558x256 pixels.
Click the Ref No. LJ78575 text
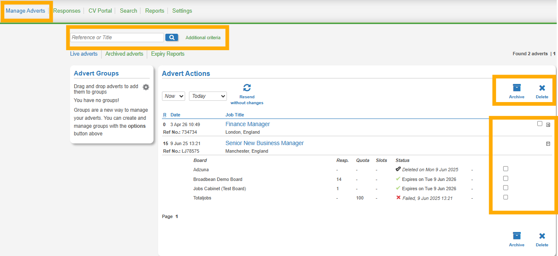[181, 151]
